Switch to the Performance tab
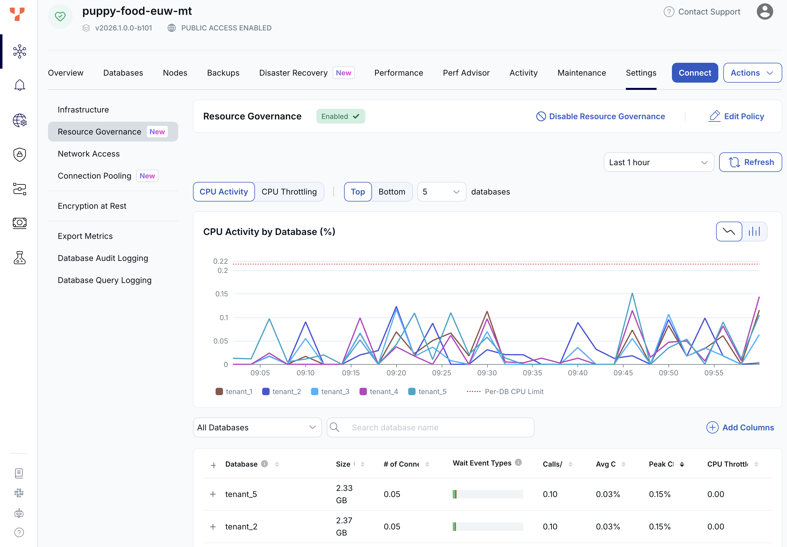 tap(399, 73)
